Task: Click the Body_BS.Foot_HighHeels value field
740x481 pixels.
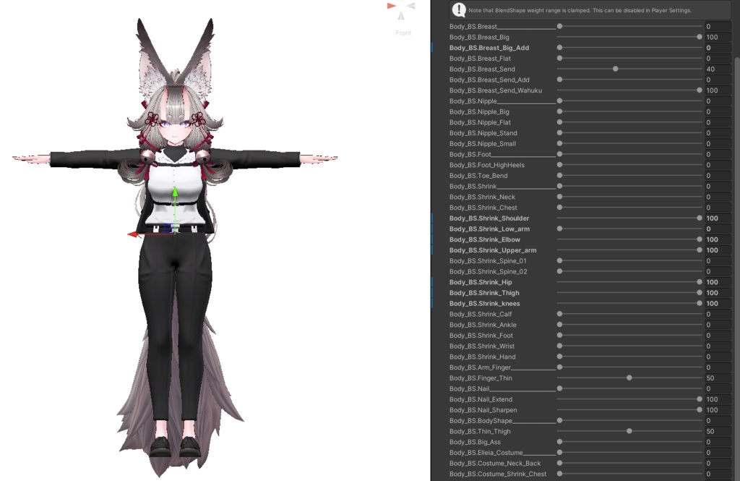Action: point(718,165)
